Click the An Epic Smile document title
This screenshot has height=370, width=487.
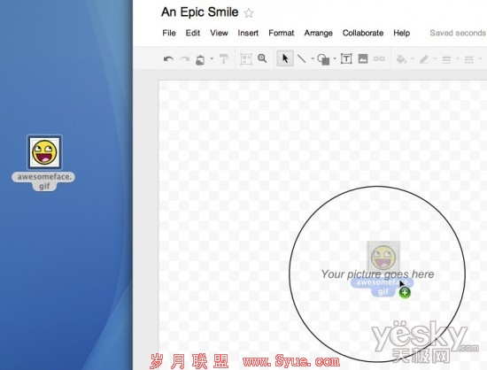pyautogui.click(x=200, y=12)
